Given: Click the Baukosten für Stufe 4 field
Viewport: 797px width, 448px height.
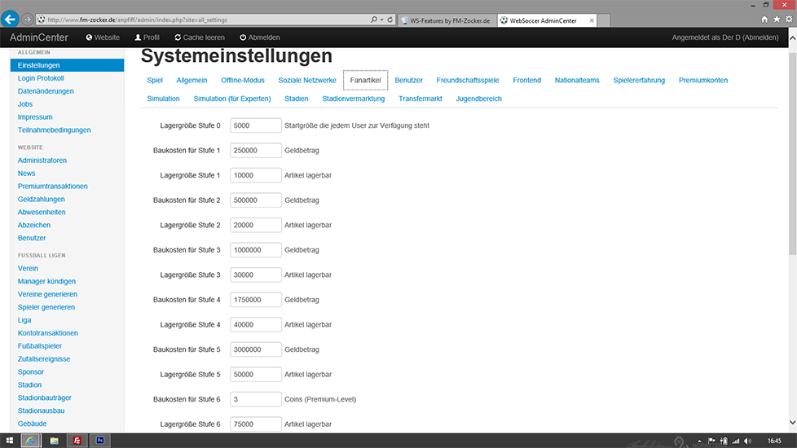Looking at the screenshot, I should point(256,300).
